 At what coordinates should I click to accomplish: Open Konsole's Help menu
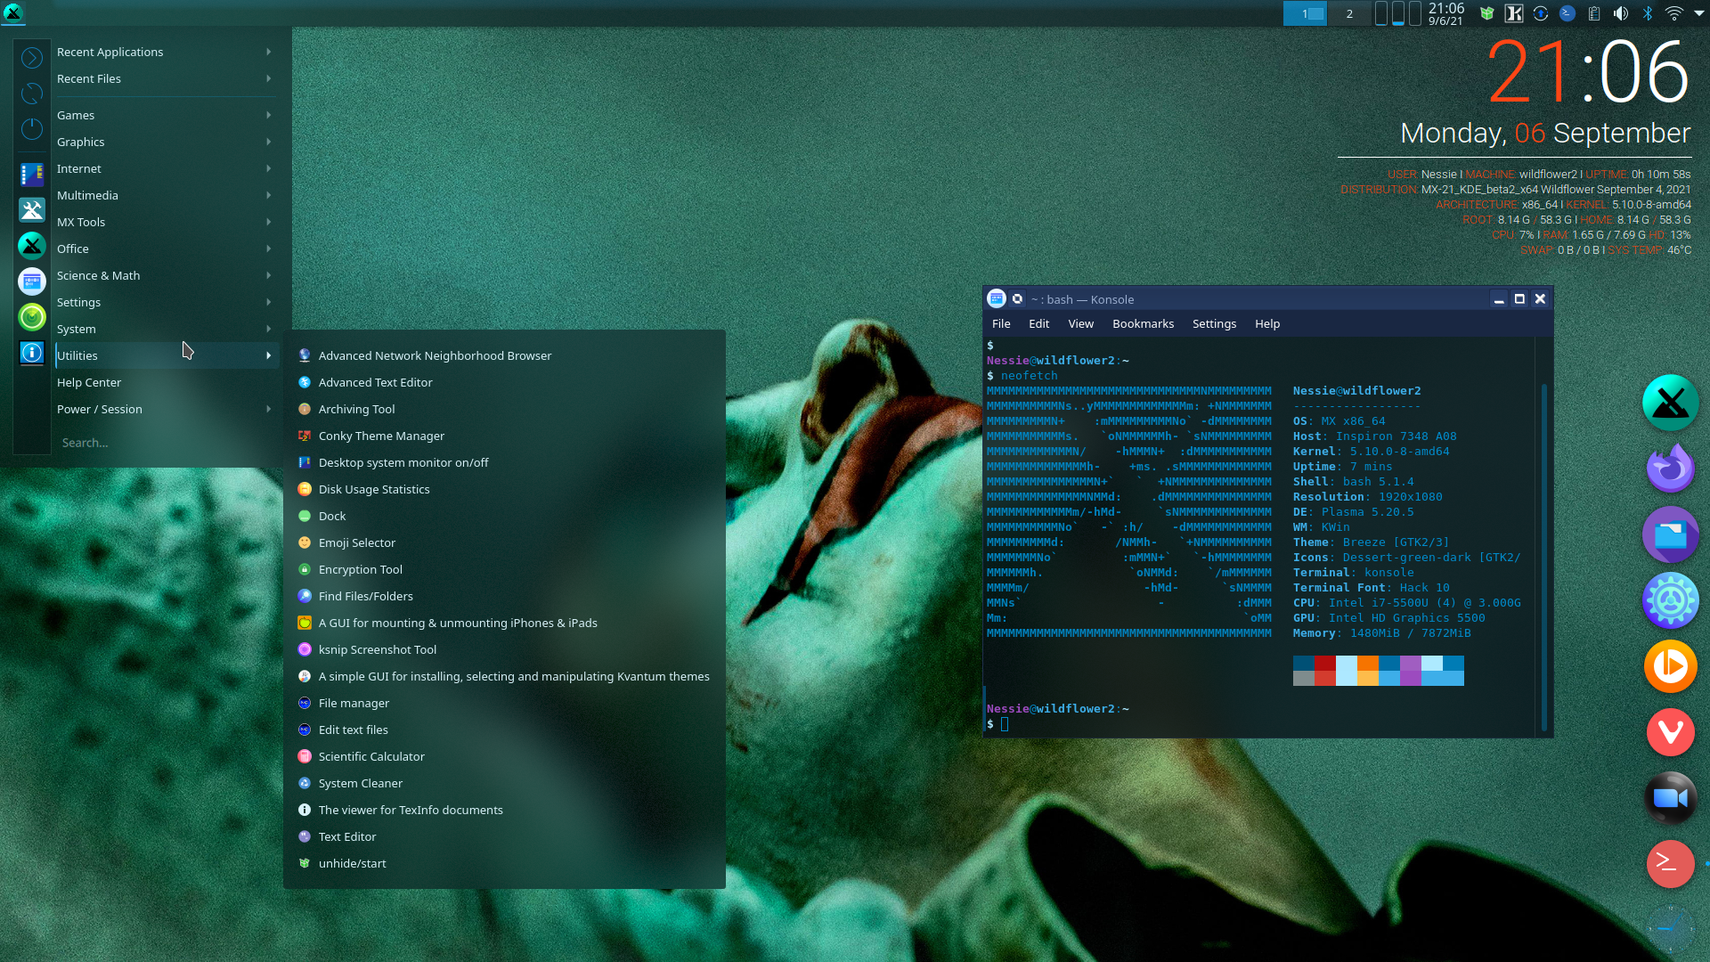(x=1266, y=324)
